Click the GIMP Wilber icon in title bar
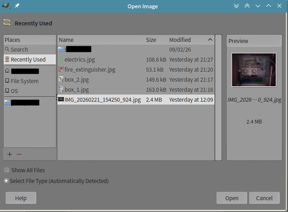 [x=6, y=6]
